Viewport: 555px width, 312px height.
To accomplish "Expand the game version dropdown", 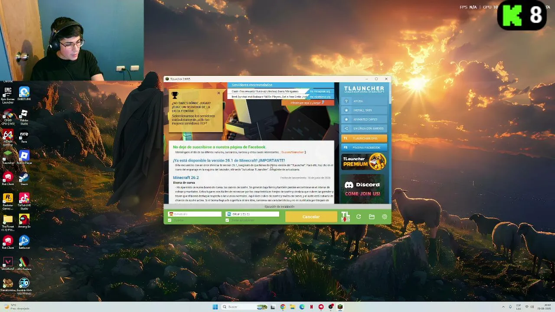I will (x=253, y=214).
